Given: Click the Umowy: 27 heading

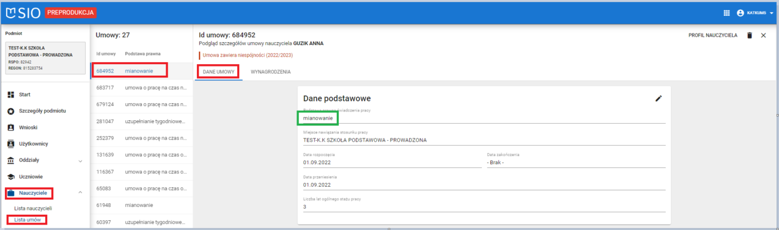Looking at the screenshot, I should [x=113, y=35].
